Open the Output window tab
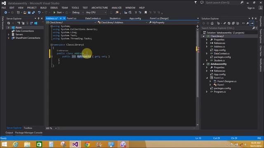 point(9,132)
